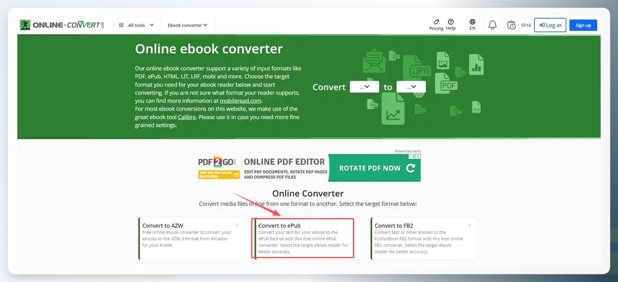Screen dimensions: 618x282
Task: Open the Pricing page
Action: [x=436, y=25]
